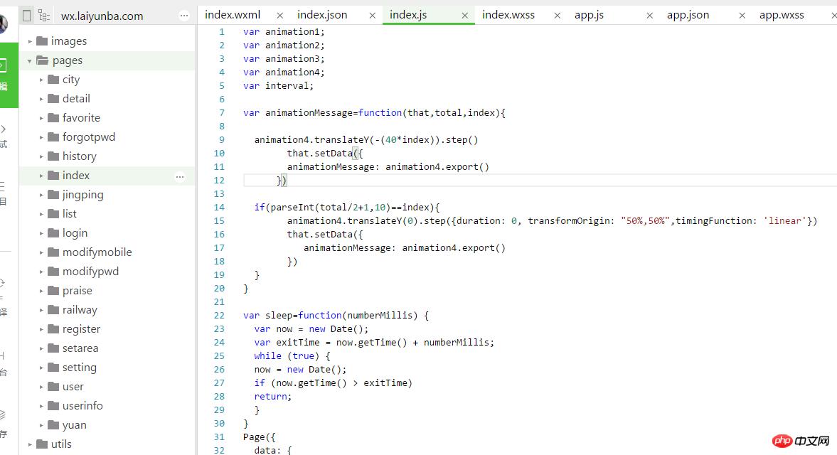
Task: Click the green Edit mode sidebar icon
Action: 4,75
